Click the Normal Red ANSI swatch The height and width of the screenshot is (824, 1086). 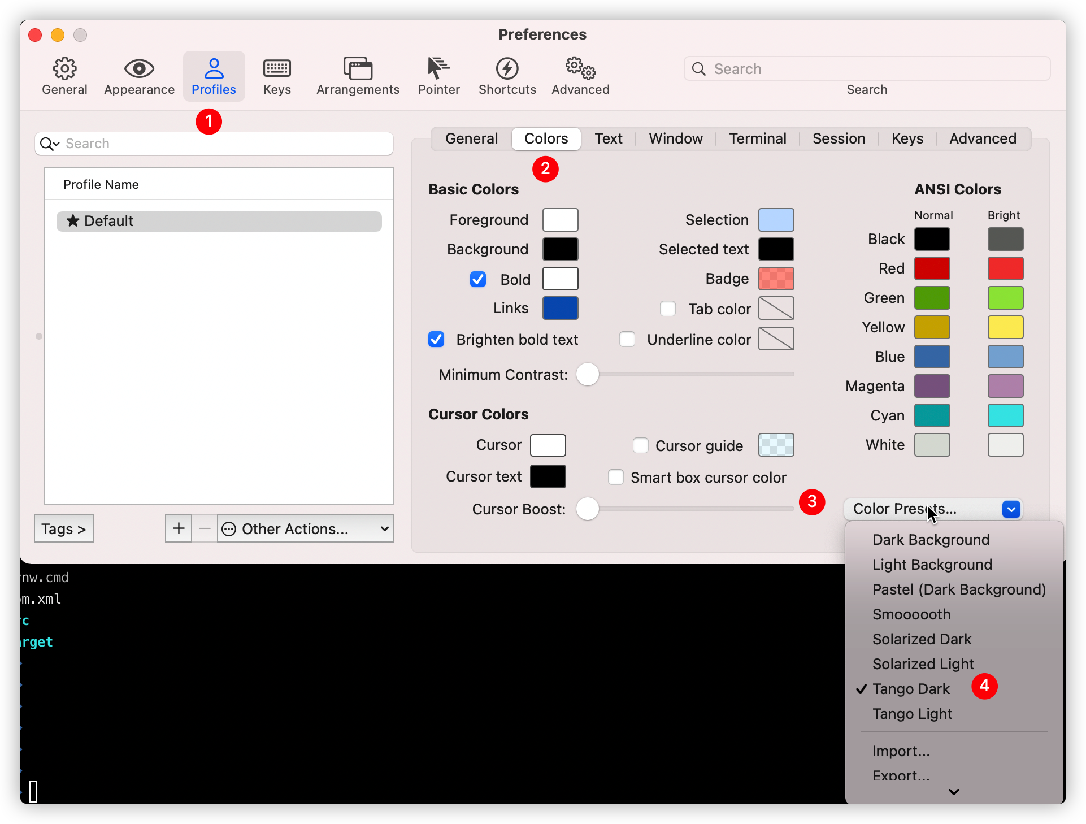coord(932,268)
